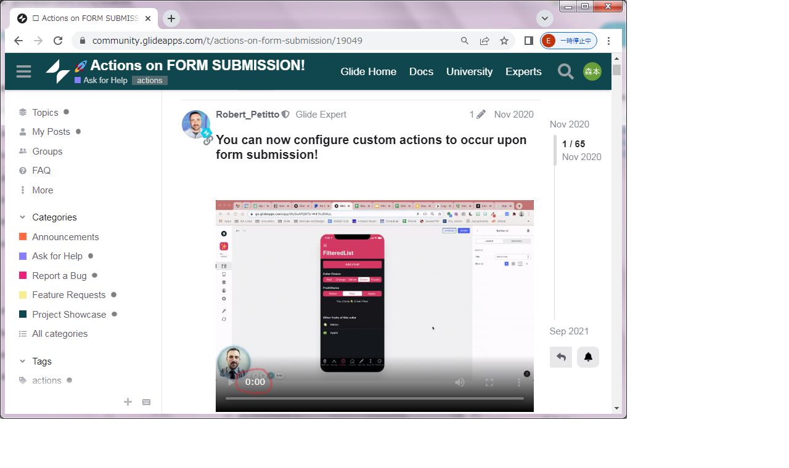Jump to Sep 2021 on the timeline
The image size is (789, 468).
569,331
